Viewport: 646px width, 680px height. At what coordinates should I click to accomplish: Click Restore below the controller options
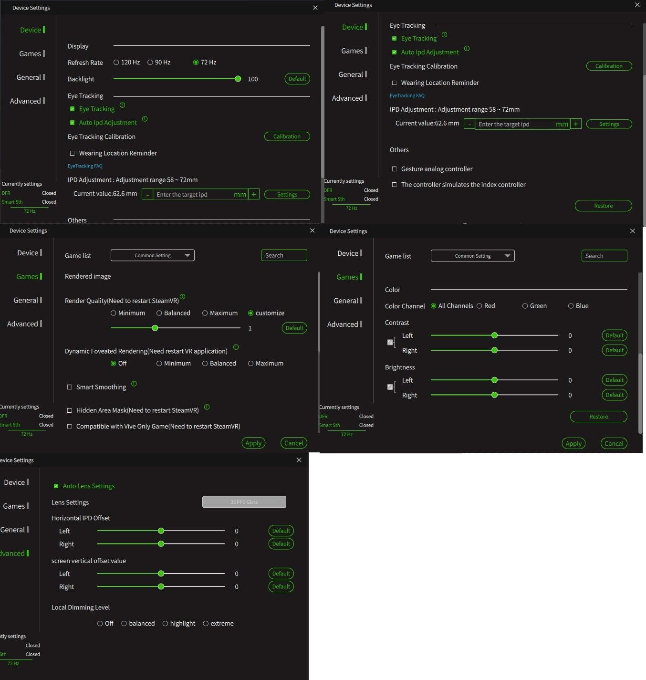(604, 206)
